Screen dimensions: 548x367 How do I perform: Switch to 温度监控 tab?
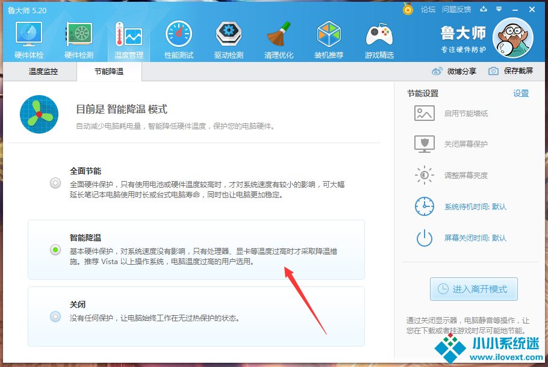point(43,71)
